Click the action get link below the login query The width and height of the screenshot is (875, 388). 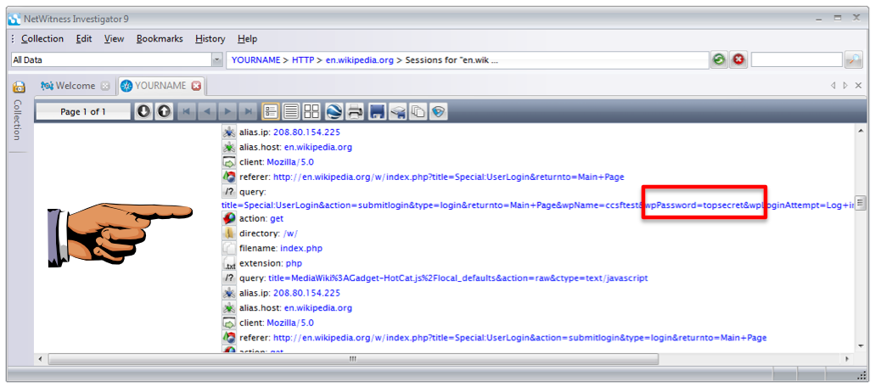coord(277,218)
